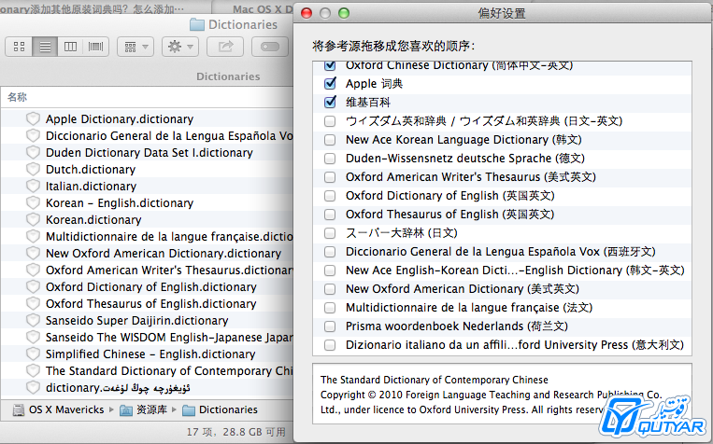This screenshot has width=713, height=444.
Task: Switch Finder to list view
Action: [x=45, y=47]
